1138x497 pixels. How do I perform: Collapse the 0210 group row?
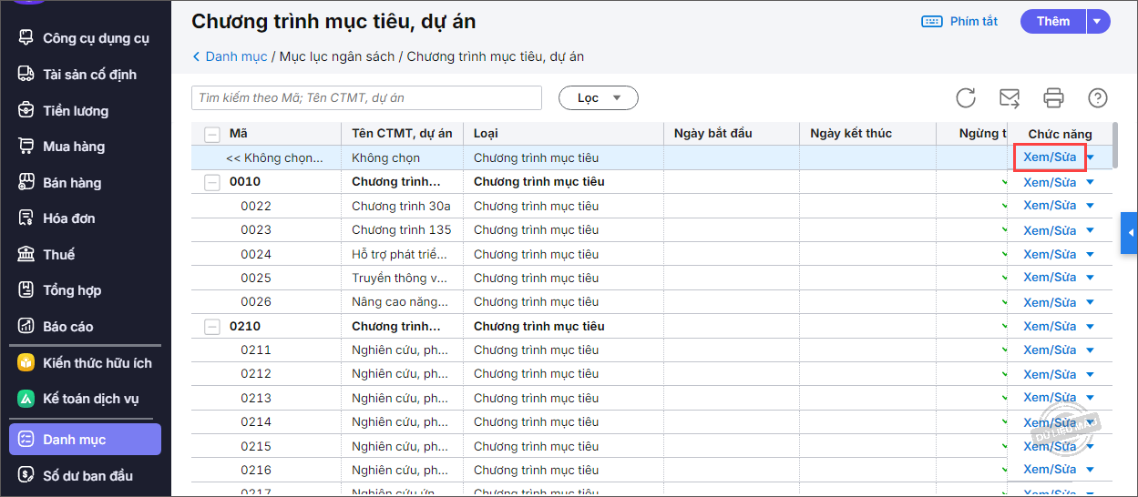pyautogui.click(x=212, y=327)
